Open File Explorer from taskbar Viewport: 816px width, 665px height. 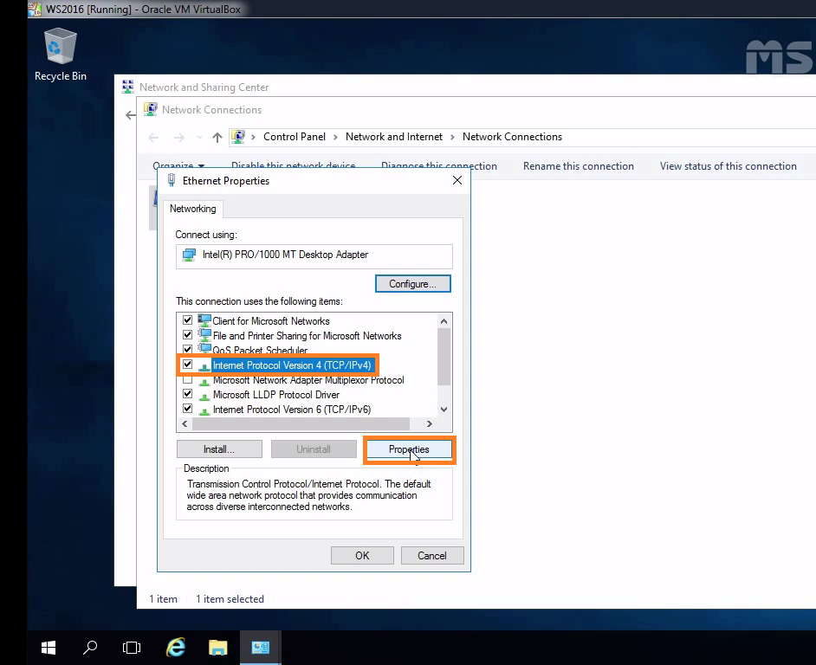218,648
